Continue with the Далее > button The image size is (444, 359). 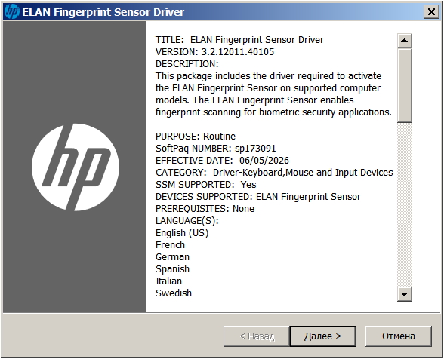[323, 336]
